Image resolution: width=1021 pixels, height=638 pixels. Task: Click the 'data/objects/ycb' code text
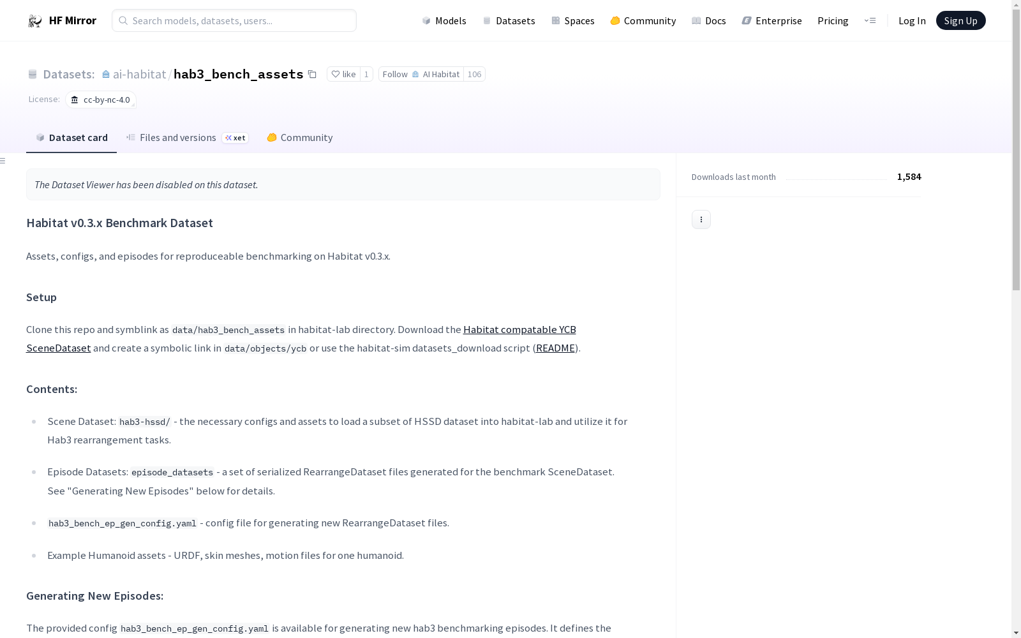(265, 348)
